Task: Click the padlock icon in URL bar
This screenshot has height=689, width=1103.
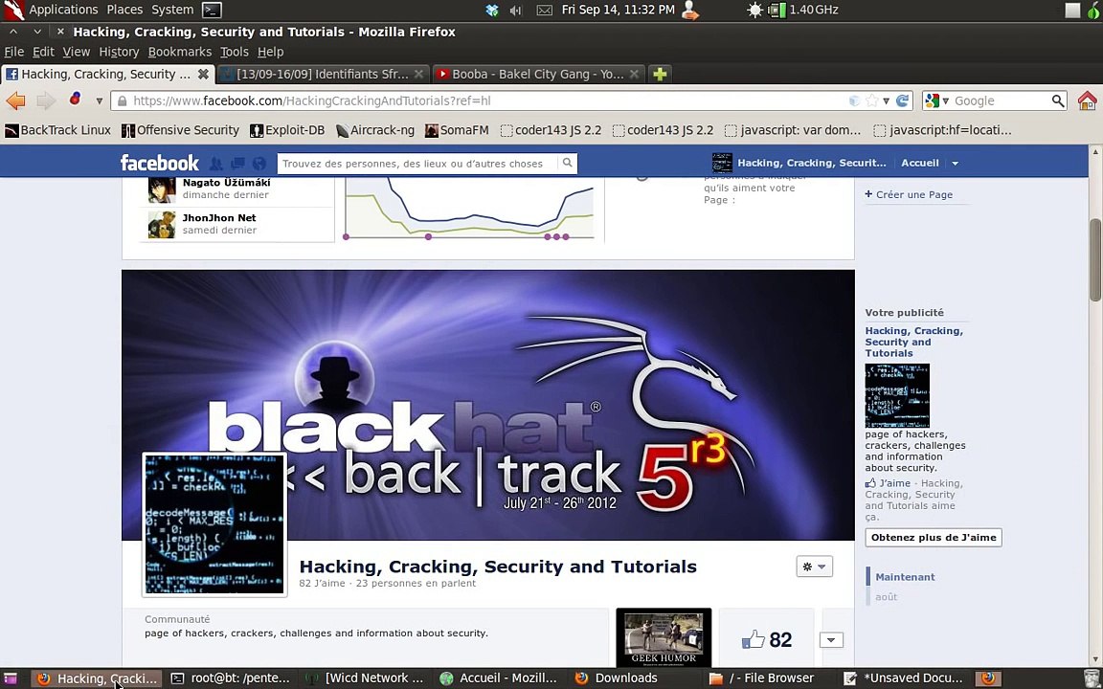Action: pyautogui.click(x=122, y=100)
